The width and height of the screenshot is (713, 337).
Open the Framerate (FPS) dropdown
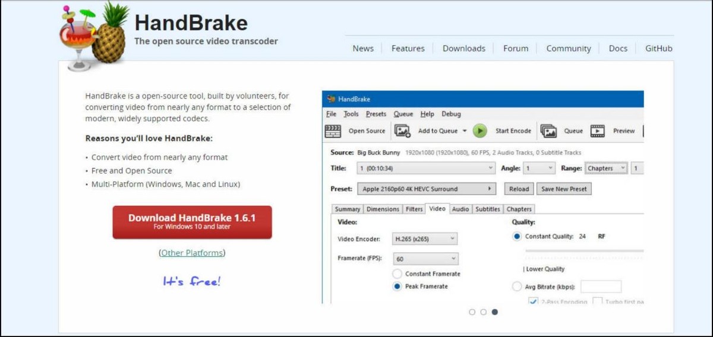click(425, 259)
